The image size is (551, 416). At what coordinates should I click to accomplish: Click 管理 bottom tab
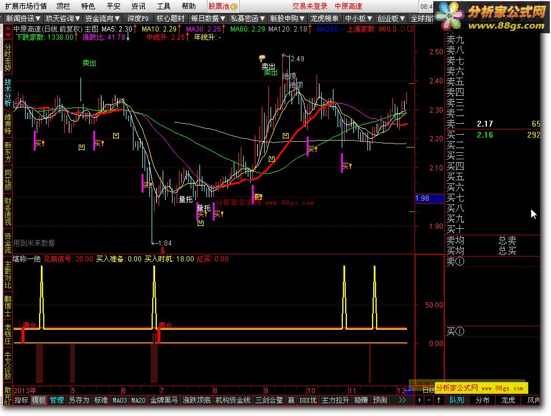pyautogui.click(x=57, y=400)
